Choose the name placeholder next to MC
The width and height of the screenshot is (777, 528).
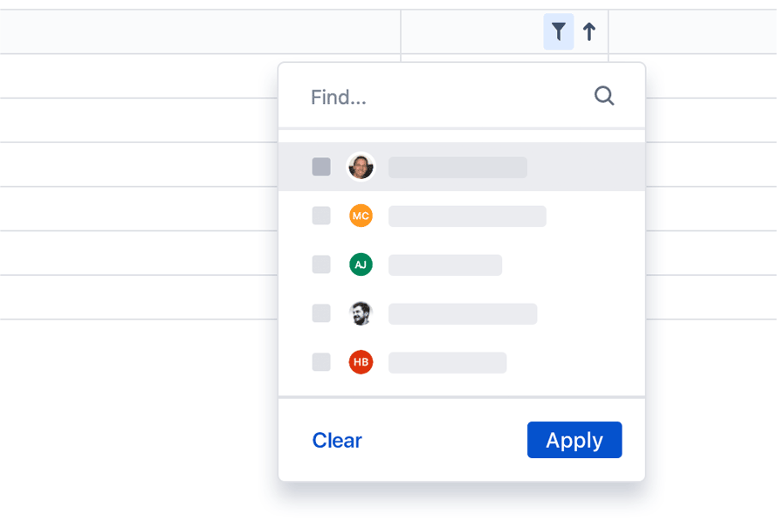(x=467, y=216)
